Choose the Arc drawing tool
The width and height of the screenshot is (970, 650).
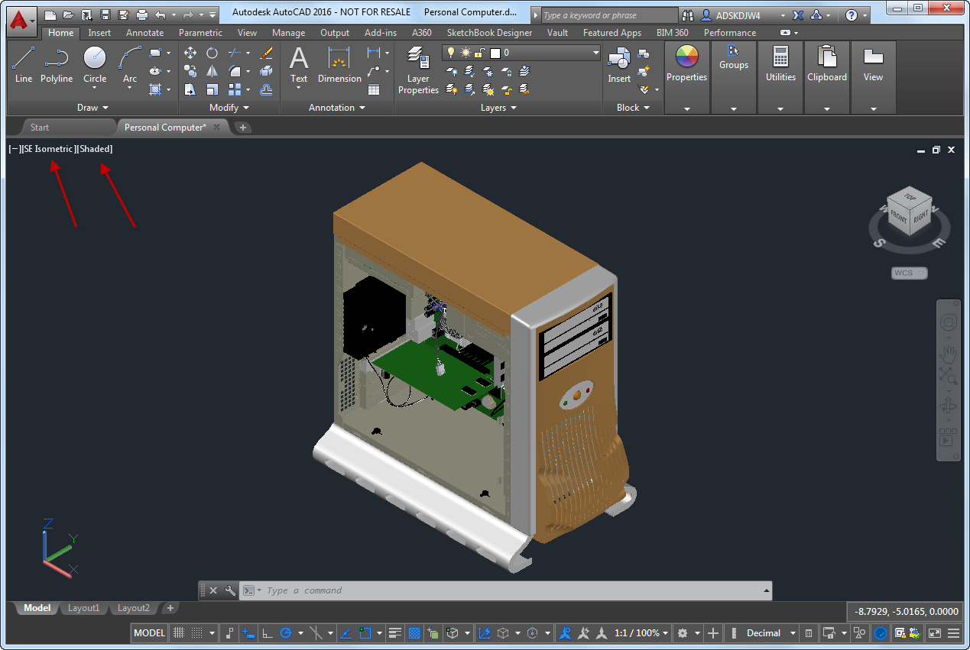click(130, 64)
